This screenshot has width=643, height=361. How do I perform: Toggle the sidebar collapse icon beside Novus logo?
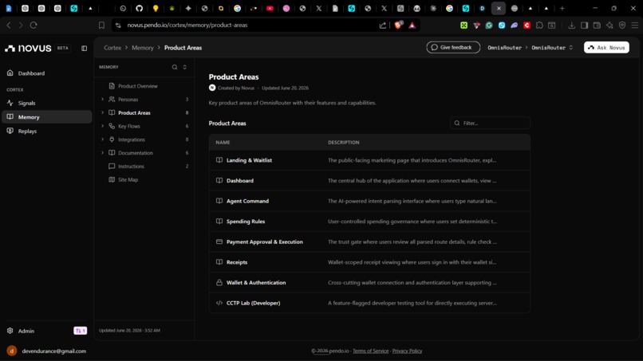tap(84, 49)
